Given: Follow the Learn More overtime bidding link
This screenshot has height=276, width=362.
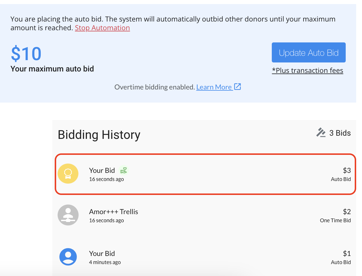Looking at the screenshot, I should point(214,87).
